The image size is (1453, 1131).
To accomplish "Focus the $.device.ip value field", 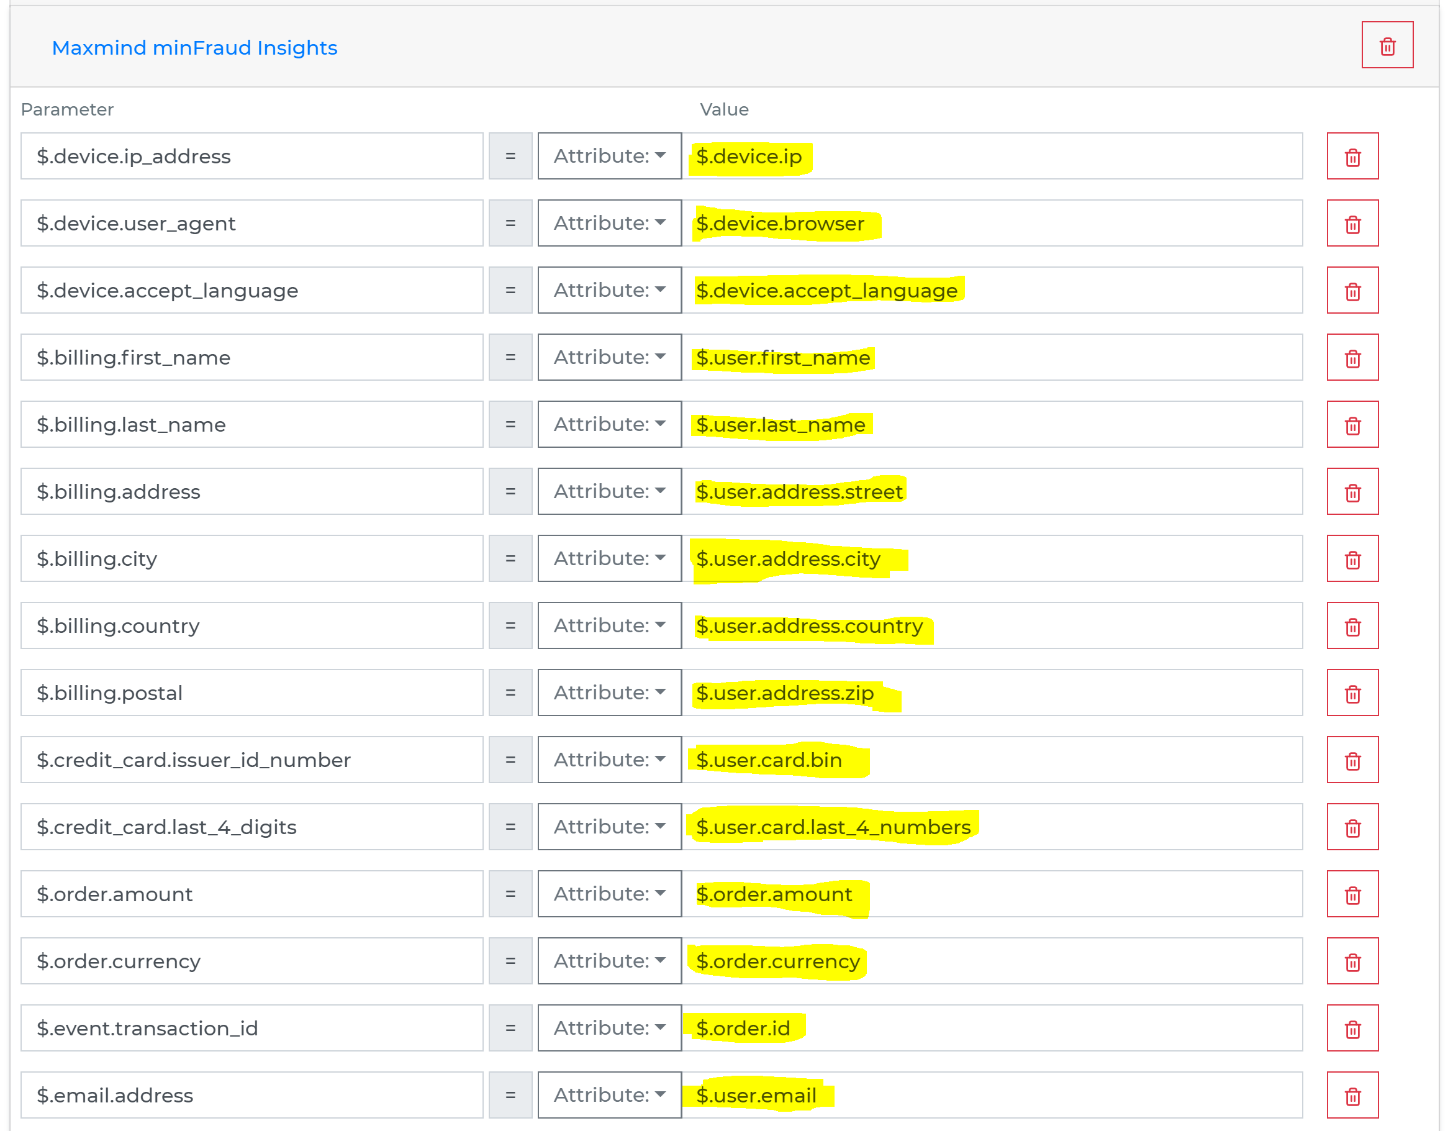I will pyautogui.click(x=992, y=157).
